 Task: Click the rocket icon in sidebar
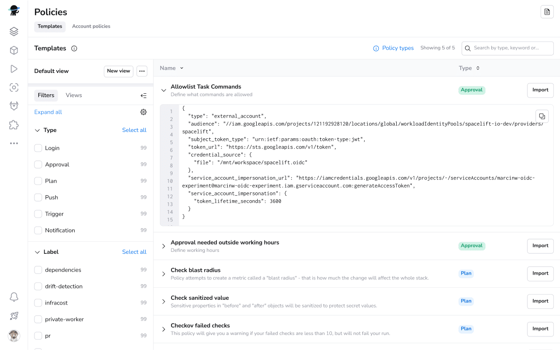[14, 316]
